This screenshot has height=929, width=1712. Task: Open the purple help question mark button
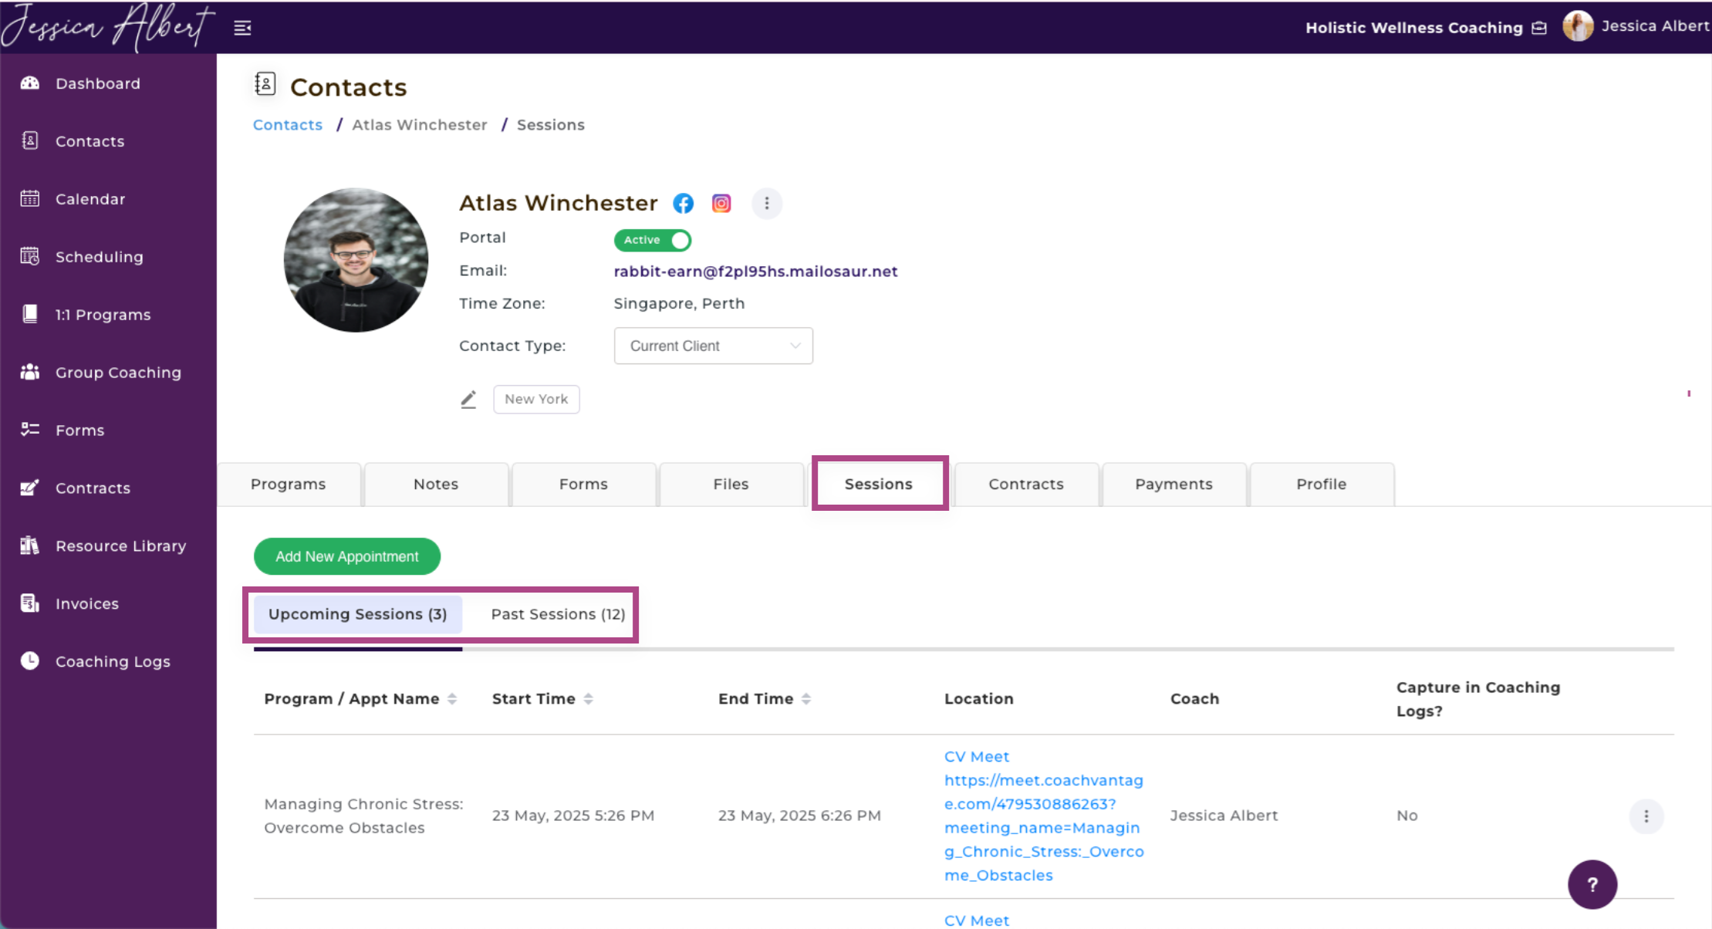pyautogui.click(x=1592, y=884)
